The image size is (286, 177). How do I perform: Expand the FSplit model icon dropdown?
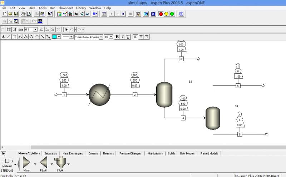tap(51, 164)
